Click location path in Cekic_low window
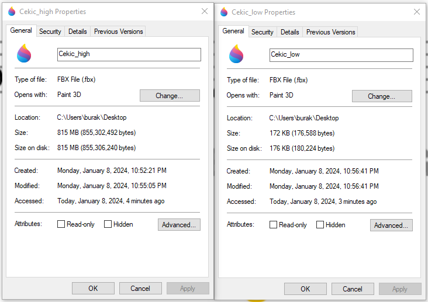This screenshot has width=428, height=302. (x=304, y=118)
